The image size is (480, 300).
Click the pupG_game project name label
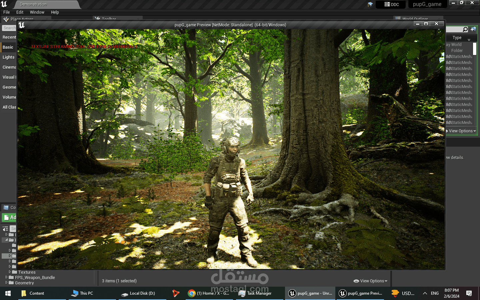pyautogui.click(x=427, y=4)
